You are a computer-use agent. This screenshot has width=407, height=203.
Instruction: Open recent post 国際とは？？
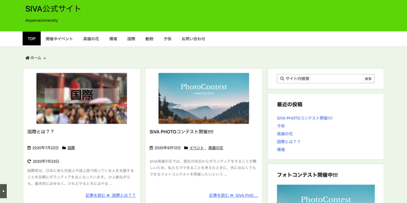(x=289, y=142)
